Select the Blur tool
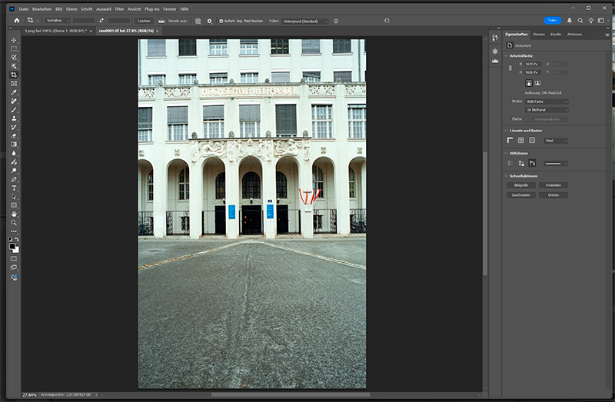The width and height of the screenshot is (615, 402). 14,153
